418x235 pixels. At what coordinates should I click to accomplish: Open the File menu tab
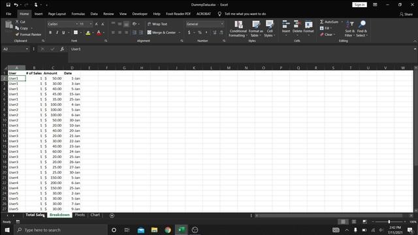point(8,14)
